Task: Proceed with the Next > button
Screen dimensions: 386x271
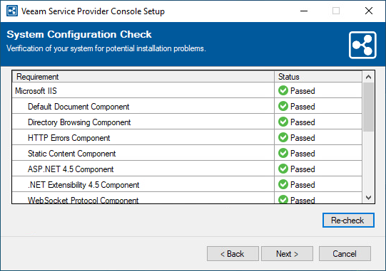Action: pos(287,253)
